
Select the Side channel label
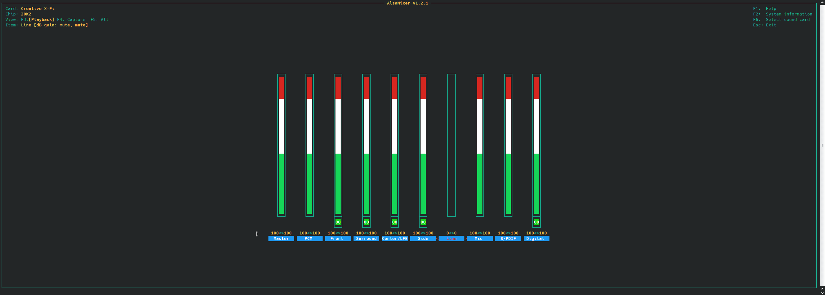[423, 239]
